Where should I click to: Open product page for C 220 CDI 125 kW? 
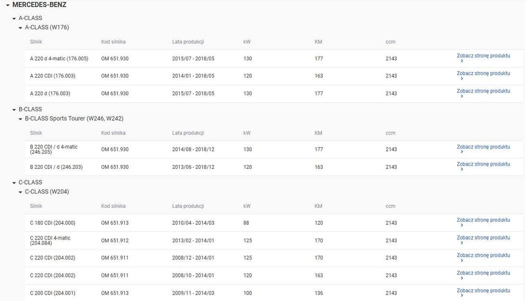483,256
